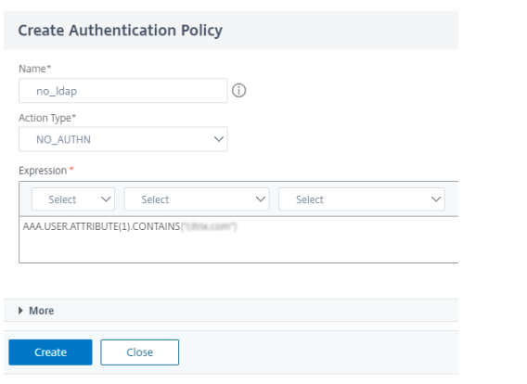This screenshot has height=384, width=527.
Task: Click the Create Authentication Policy heading
Action: pyautogui.click(x=121, y=31)
